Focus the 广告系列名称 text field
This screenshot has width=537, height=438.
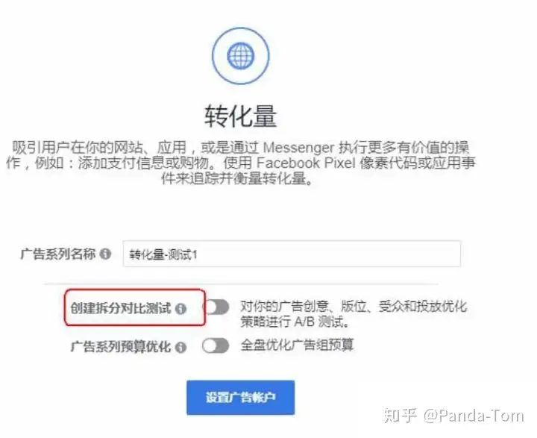(292, 254)
